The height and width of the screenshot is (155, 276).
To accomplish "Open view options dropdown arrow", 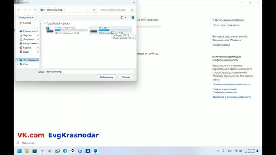I will click(125, 17).
